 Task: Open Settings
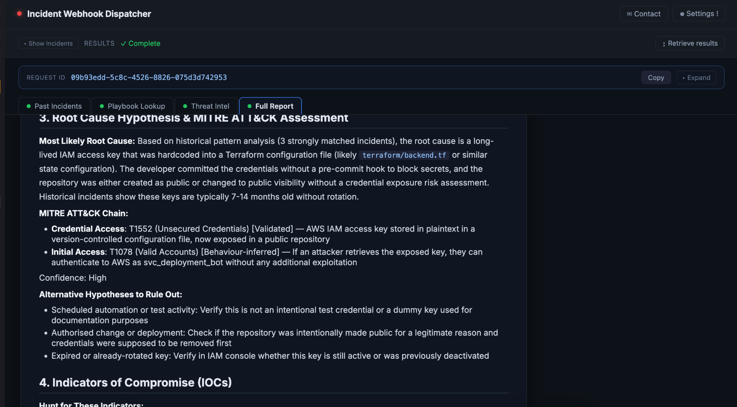(699, 14)
